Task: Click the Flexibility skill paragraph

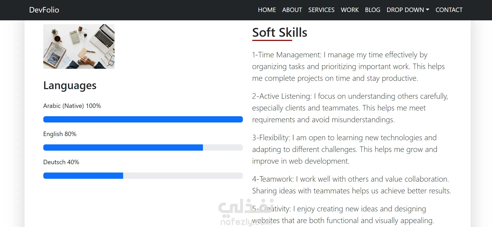Action: (345, 149)
